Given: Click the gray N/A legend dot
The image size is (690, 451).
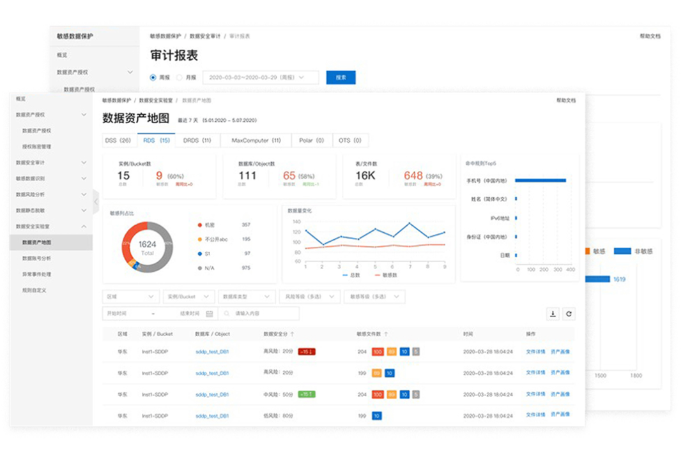Looking at the screenshot, I should (x=200, y=268).
